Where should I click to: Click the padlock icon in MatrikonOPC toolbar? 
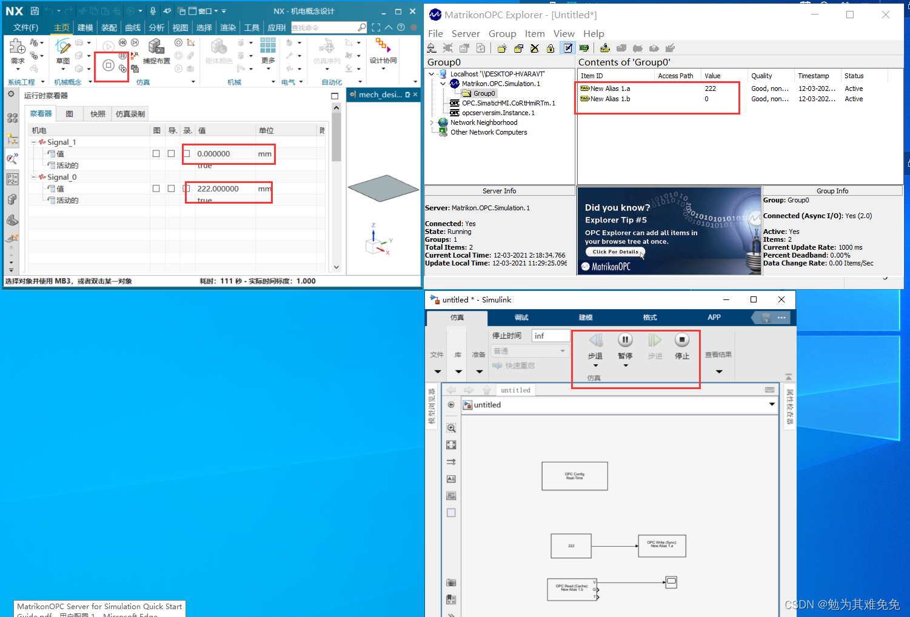point(550,48)
